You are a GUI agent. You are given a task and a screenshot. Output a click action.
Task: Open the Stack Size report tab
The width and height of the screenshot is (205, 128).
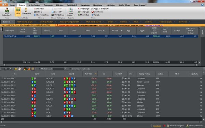coord(183,22)
